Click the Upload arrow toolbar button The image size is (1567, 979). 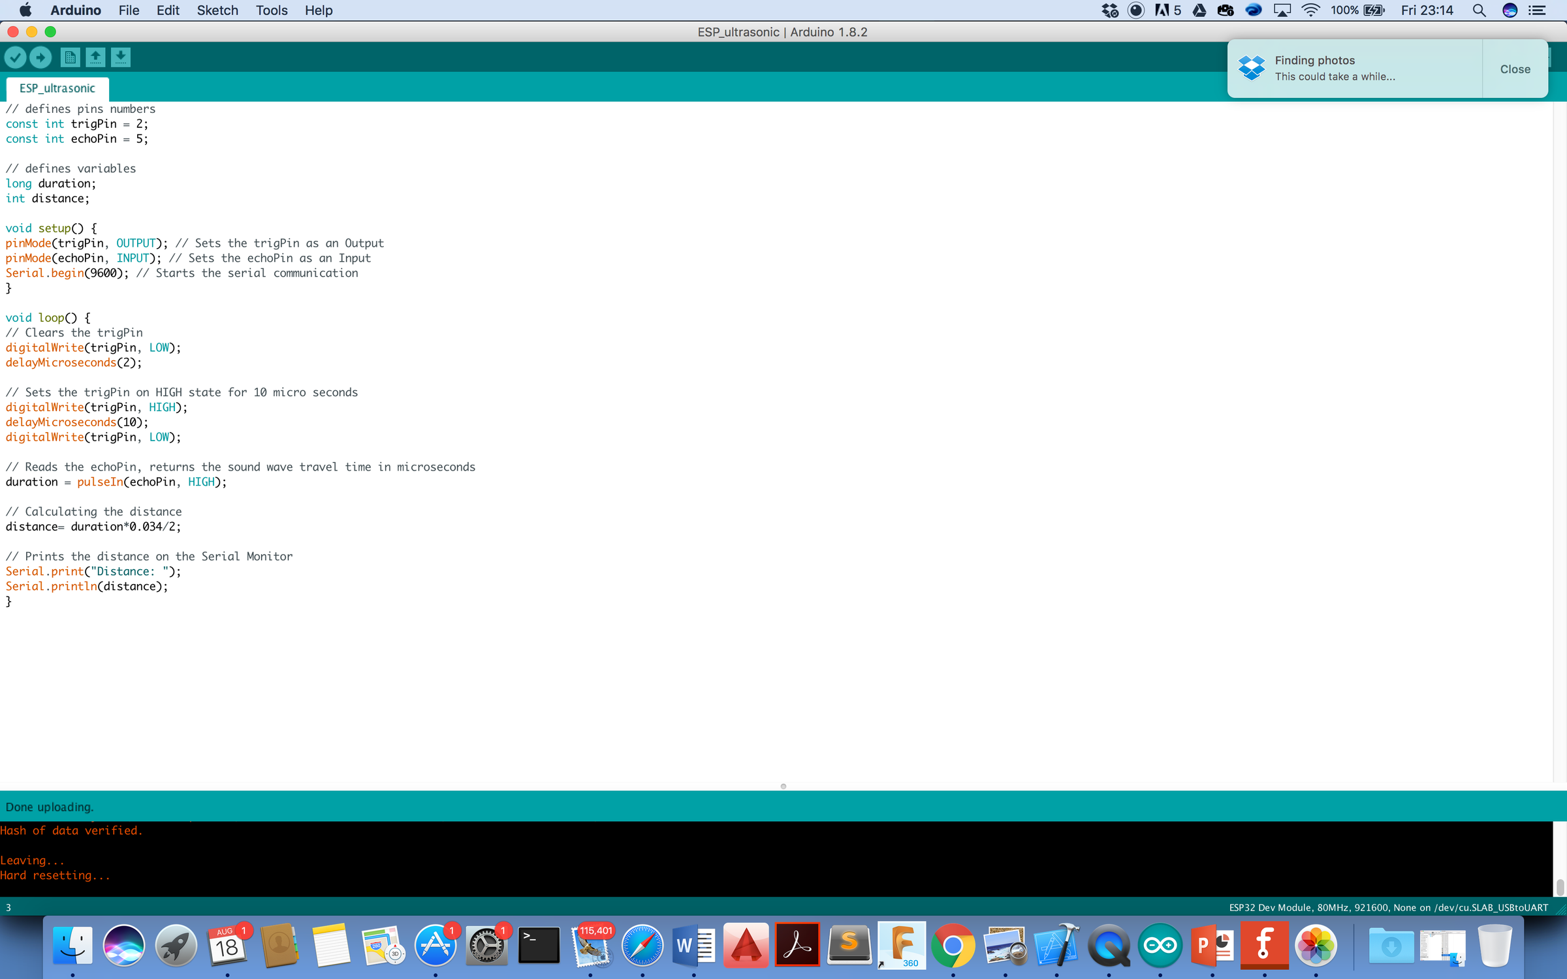(40, 57)
